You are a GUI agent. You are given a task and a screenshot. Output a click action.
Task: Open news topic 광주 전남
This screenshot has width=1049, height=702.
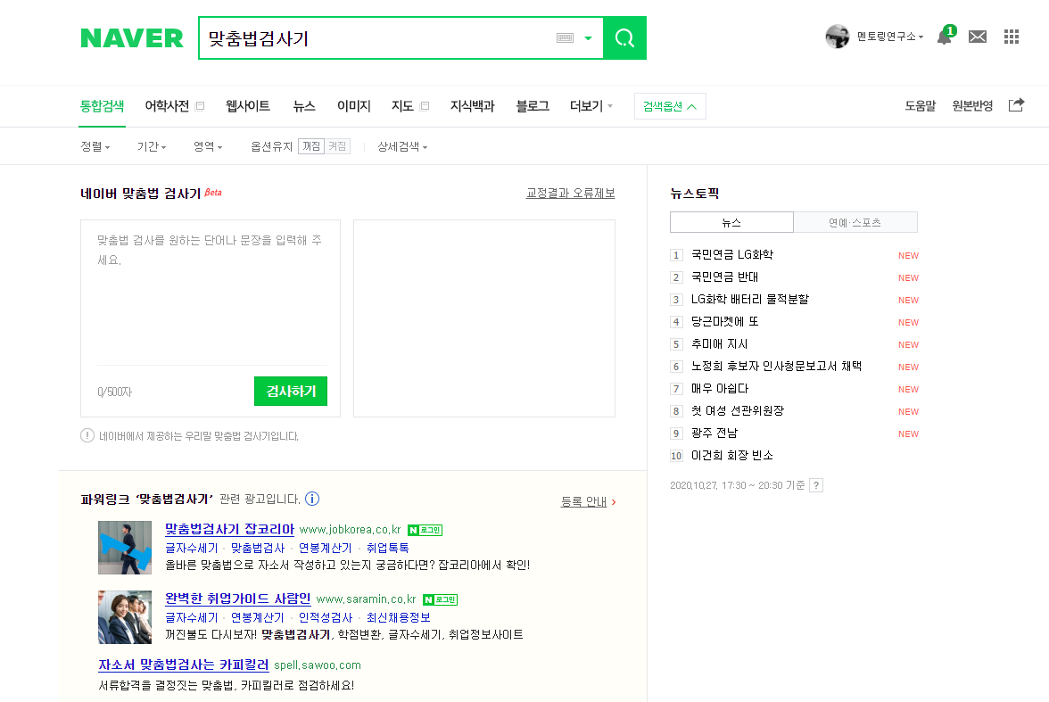(714, 434)
